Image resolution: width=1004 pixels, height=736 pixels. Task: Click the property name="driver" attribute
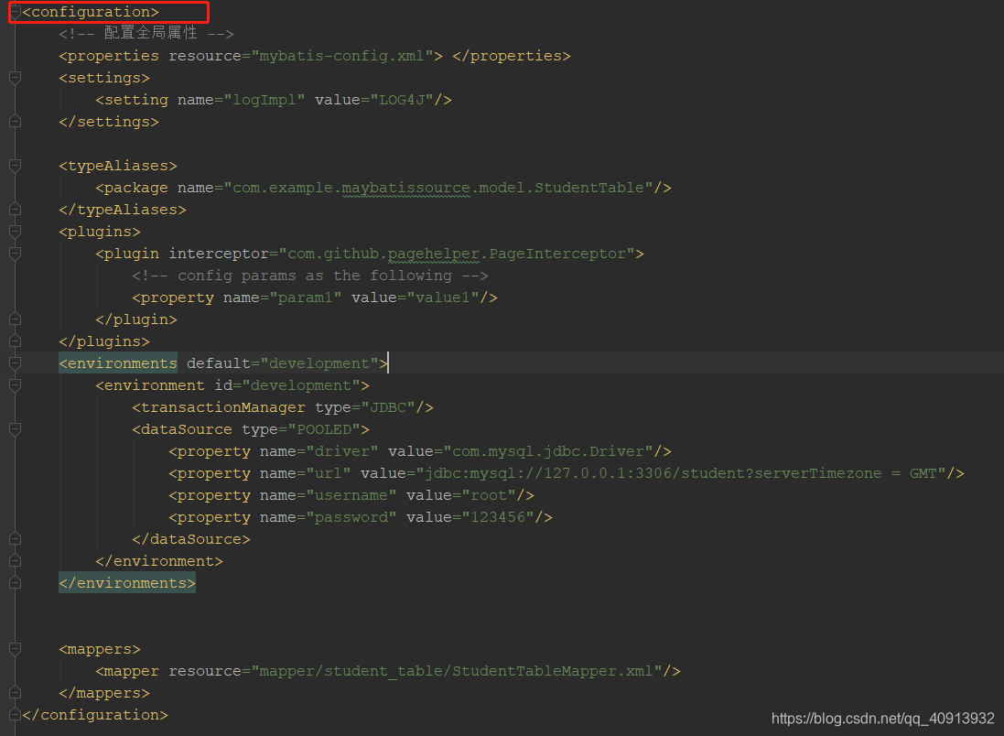(x=319, y=451)
